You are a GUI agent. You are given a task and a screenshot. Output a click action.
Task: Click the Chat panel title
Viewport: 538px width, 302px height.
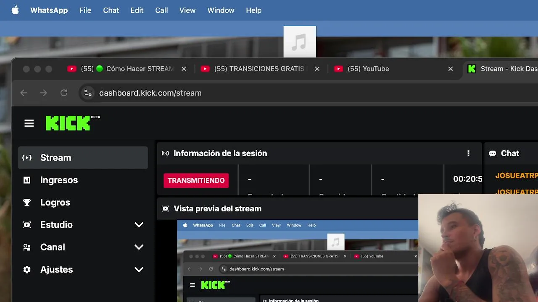click(x=510, y=154)
